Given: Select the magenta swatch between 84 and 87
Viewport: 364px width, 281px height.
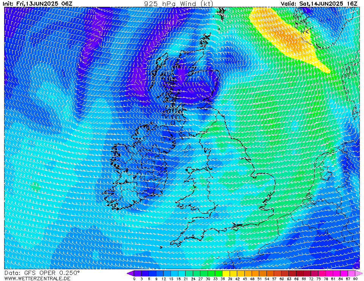Looking at the screenshot, I should click(344, 273).
